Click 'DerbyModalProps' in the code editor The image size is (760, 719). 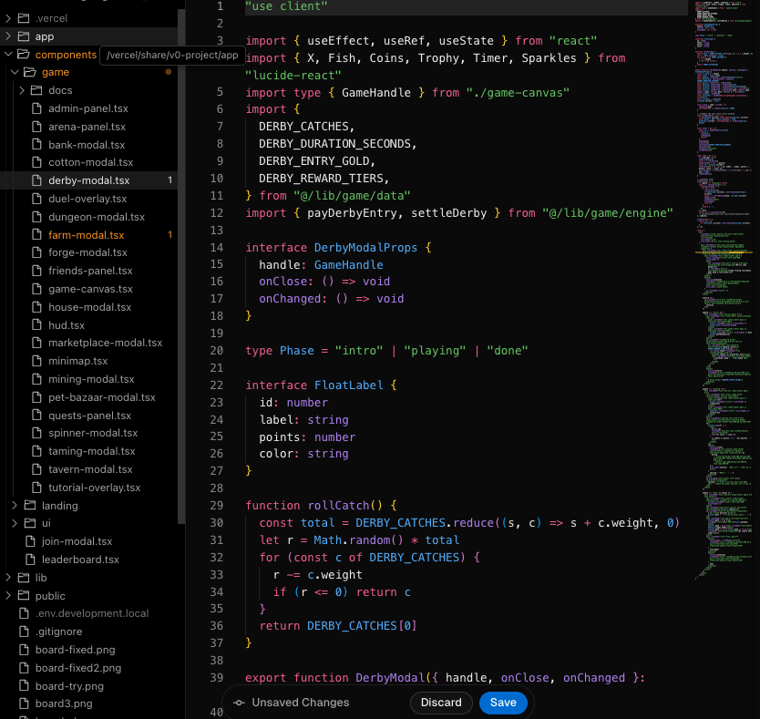point(365,248)
